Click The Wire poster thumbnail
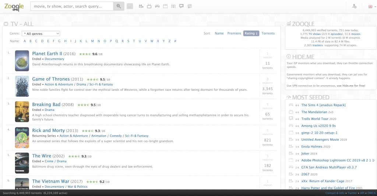The image size is (377, 196). pyautogui.click(x=22, y=163)
